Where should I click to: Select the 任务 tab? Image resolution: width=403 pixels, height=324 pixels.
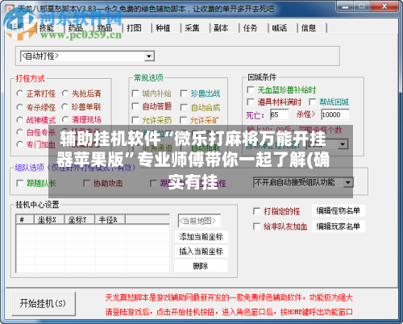250,28
